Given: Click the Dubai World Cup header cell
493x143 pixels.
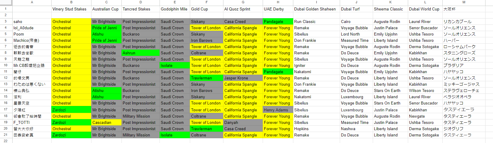Looking at the screenshot, I should coord(425,9).
